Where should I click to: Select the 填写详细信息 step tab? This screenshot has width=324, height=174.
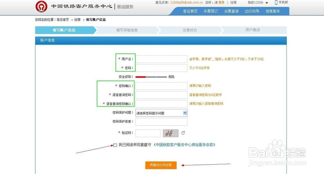point(127,30)
